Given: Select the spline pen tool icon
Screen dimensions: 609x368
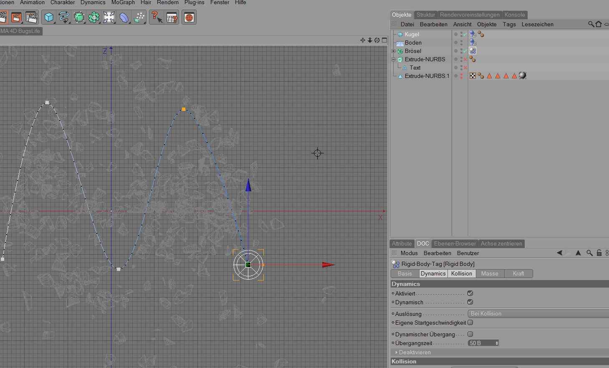Looking at the screenshot, I should click(x=64, y=18).
